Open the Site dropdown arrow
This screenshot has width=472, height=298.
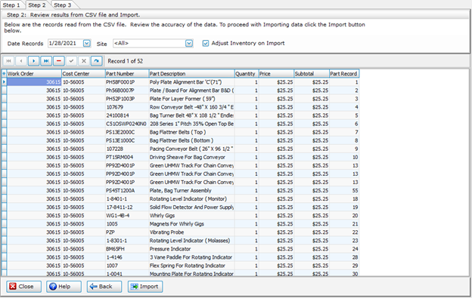(189, 43)
